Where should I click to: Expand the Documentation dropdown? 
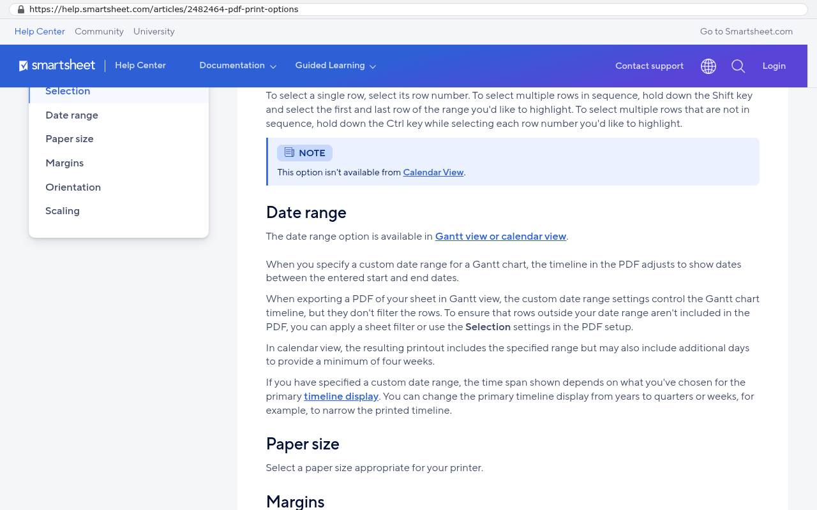pyautogui.click(x=237, y=66)
